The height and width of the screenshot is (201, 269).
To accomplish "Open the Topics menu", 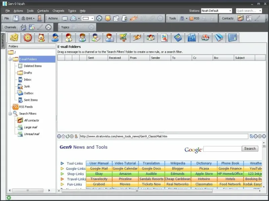I will pos(72,11).
